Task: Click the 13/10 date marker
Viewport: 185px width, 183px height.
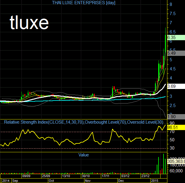Action: tap(66, 176)
